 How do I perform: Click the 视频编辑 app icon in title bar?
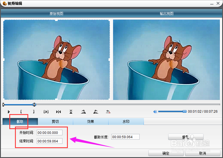pos(5,3)
